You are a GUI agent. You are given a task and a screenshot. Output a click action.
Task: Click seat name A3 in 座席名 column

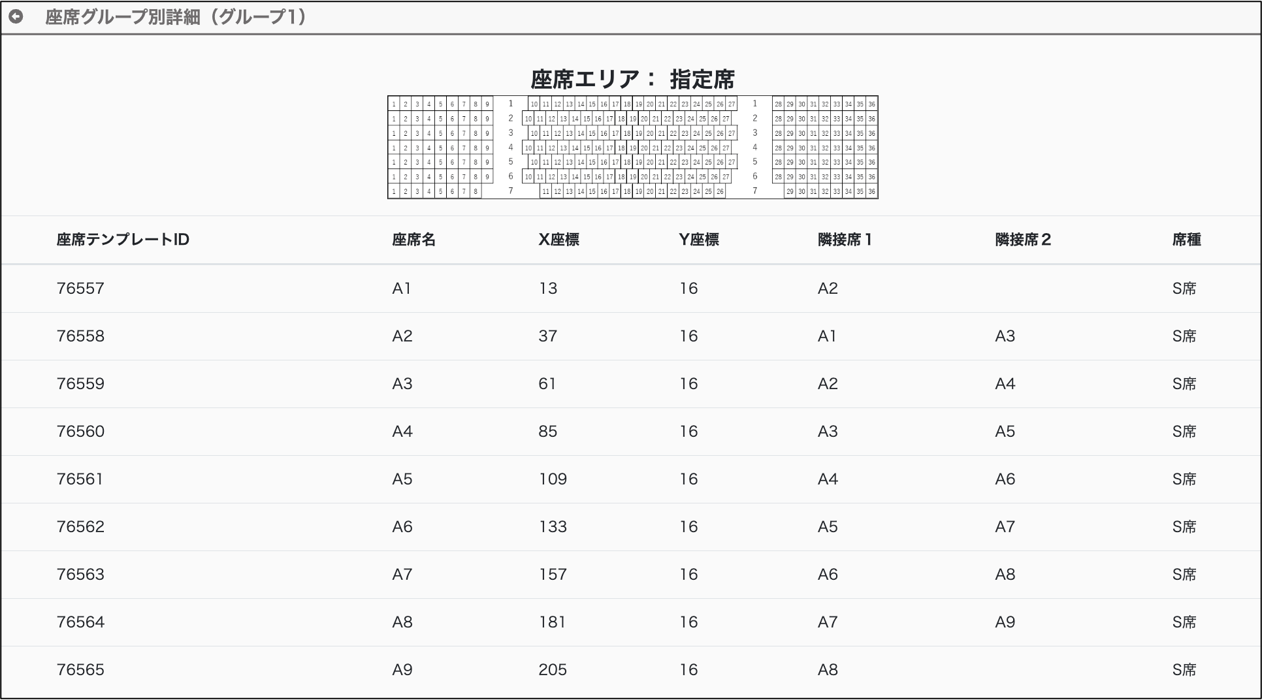coord(402,384)
